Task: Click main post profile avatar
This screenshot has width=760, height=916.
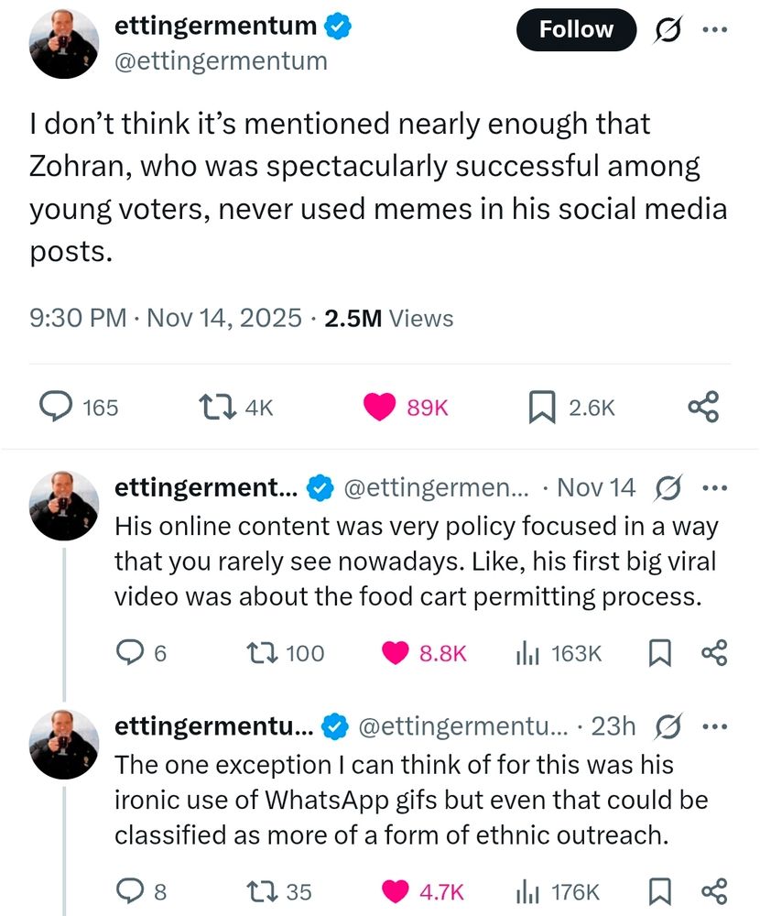Action: tap(64, 44)
